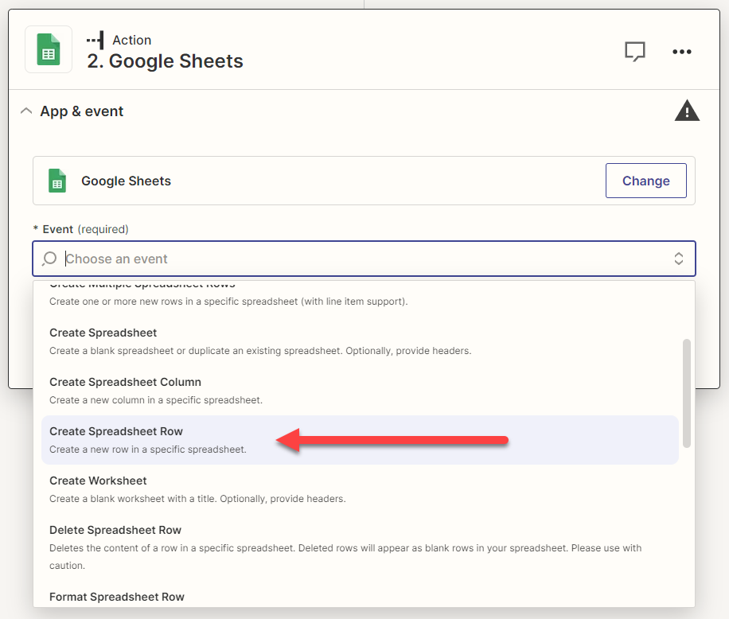This screenshot has width=729, height=619.
Task: Pick the Create Worksheet event
Action: (x=360, y=489)
